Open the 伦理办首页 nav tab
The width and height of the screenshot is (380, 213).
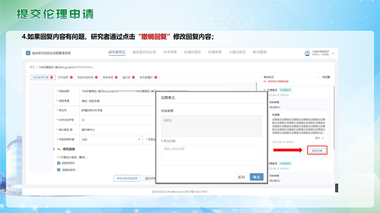pyautogui.click(x=192, y=52)
